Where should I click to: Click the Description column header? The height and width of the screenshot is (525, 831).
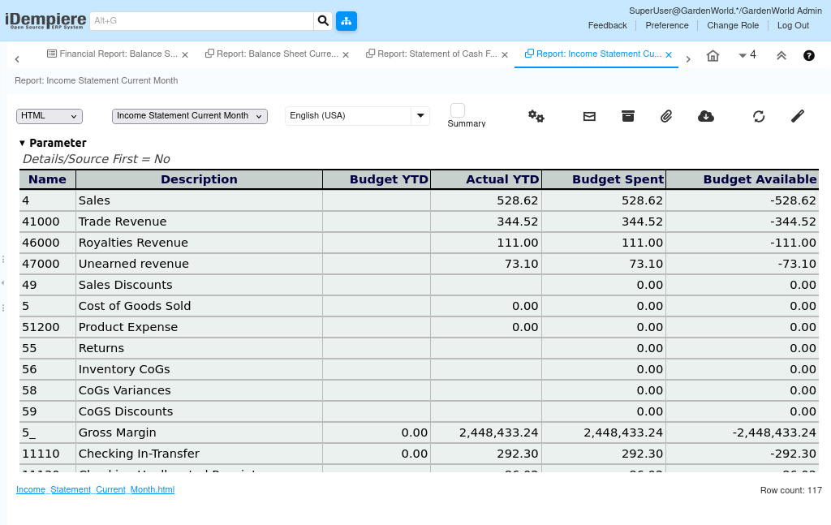pyautogui.click(x=200, y=179)
